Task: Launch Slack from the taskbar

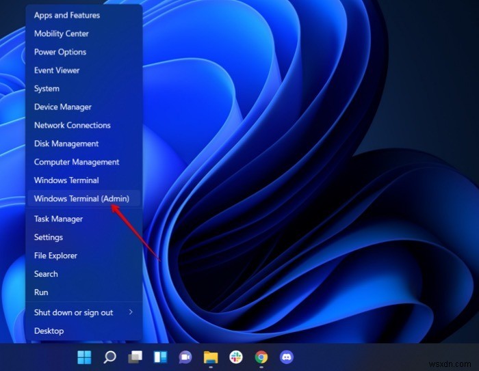Action: coord(236,357)
